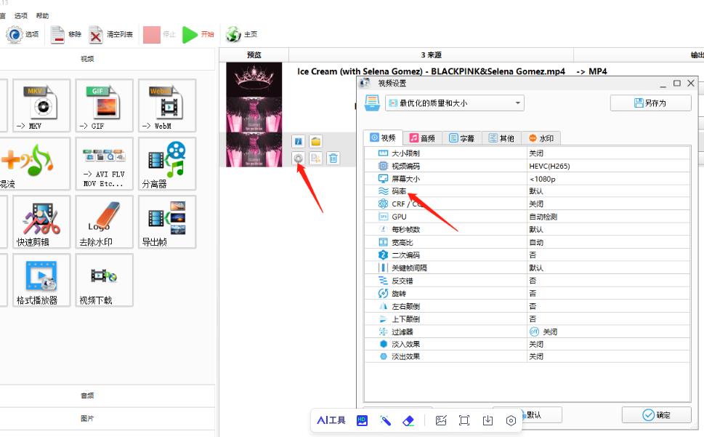Viewport: 704px width, 437px height.
Task: Expand the 图片 category section
Action: pyautogui.click(x=87, y=419)
